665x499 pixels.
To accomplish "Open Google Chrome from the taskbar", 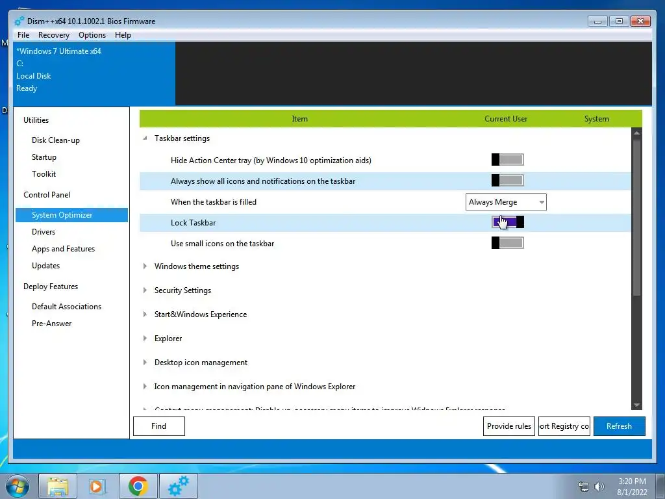I will click(x=138, y=486).
